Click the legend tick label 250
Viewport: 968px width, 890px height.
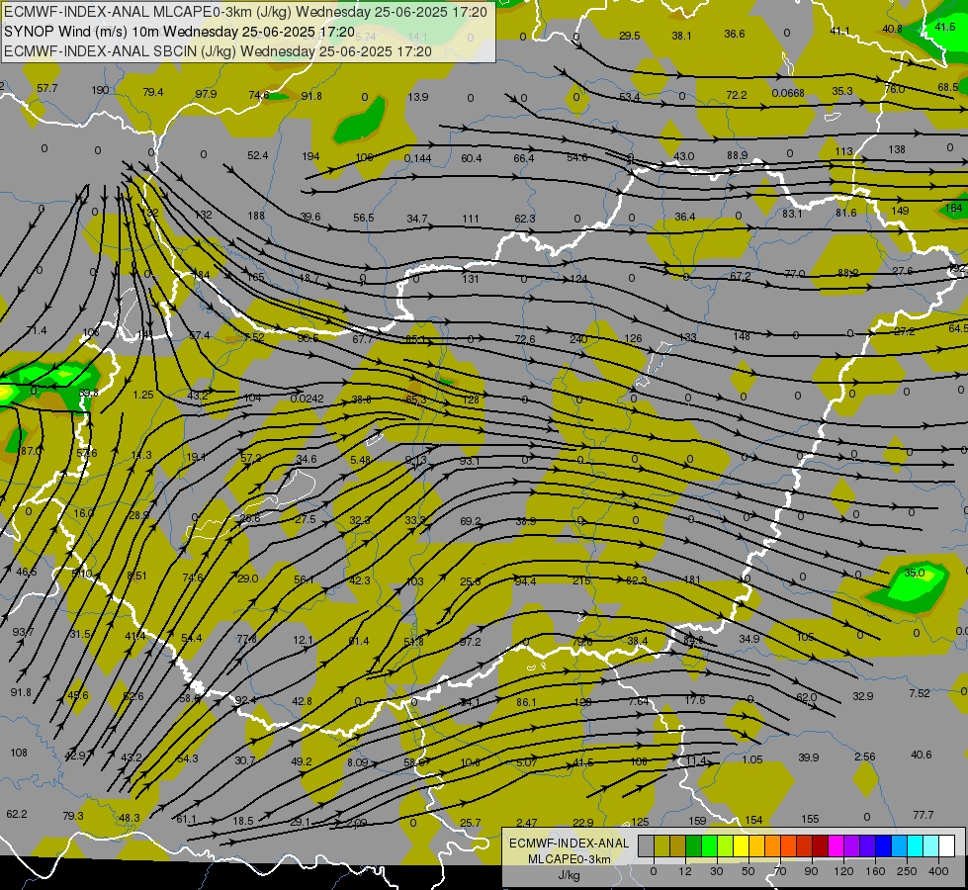[x=907, y=871]
